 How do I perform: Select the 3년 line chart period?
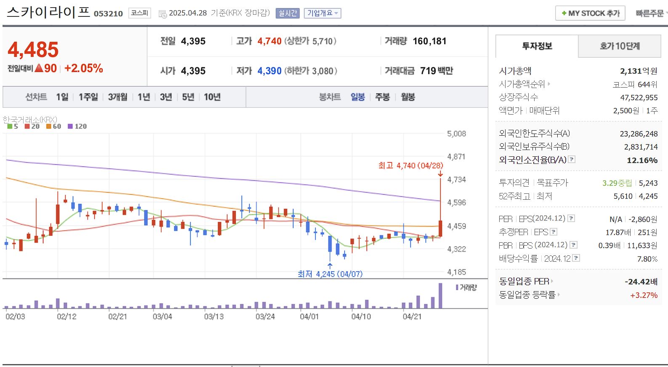[x=166, y=97]
